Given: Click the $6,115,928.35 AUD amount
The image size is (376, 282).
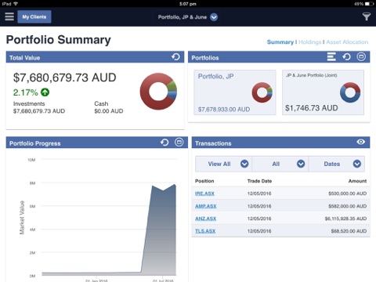Looking at the screenshot, I should pyautogui.click(x=345, y=219).
